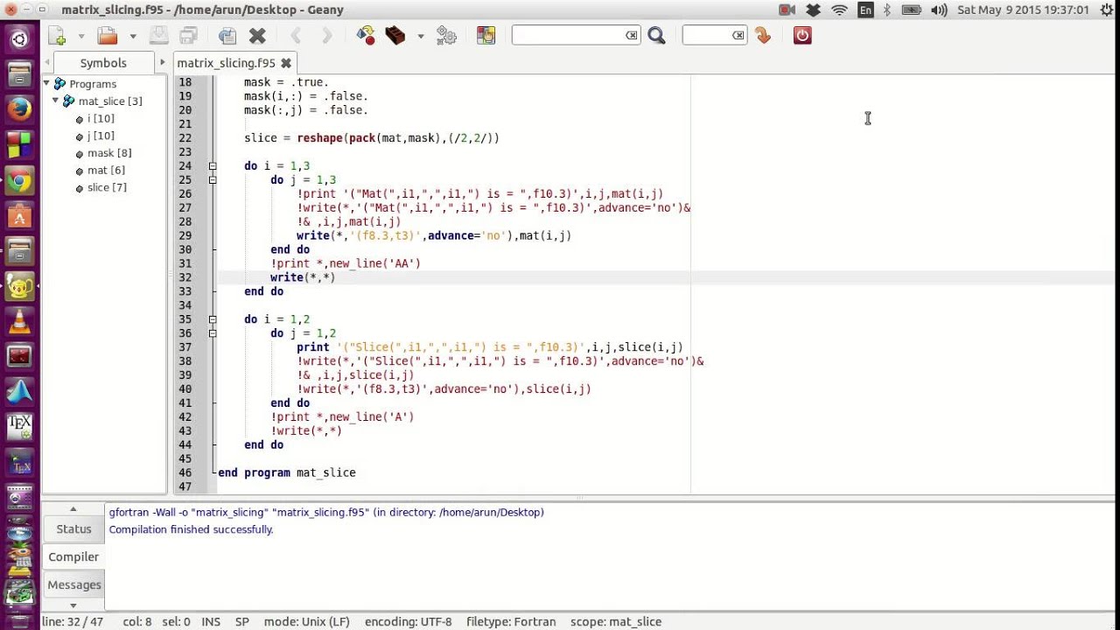The width and height of the screenshot is (1120, 630).
Task: Click the 'end program mat_slice' code line
Action: [x=287, y=472]
